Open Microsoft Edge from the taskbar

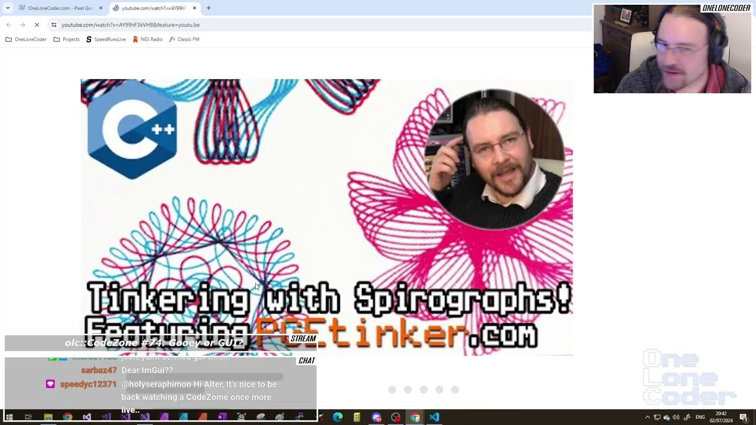(x=337, y=417)
